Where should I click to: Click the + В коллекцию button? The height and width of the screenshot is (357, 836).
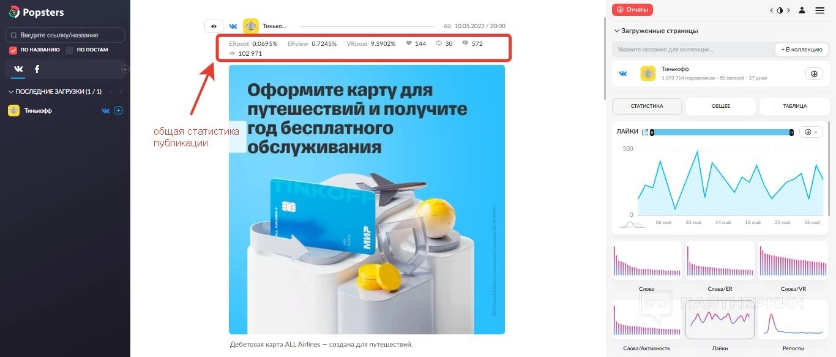pyautogui.click(x=802, y=50)
